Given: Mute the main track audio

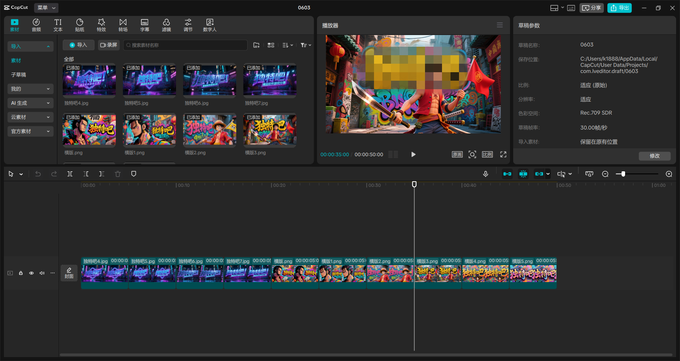Looking at the screenshot, I should click(42, 273).
